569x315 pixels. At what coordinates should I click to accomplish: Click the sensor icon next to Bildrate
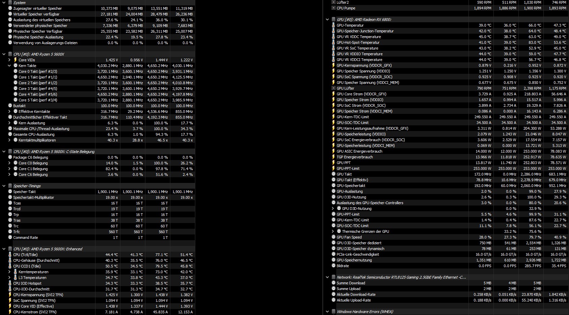click(333, 266)
